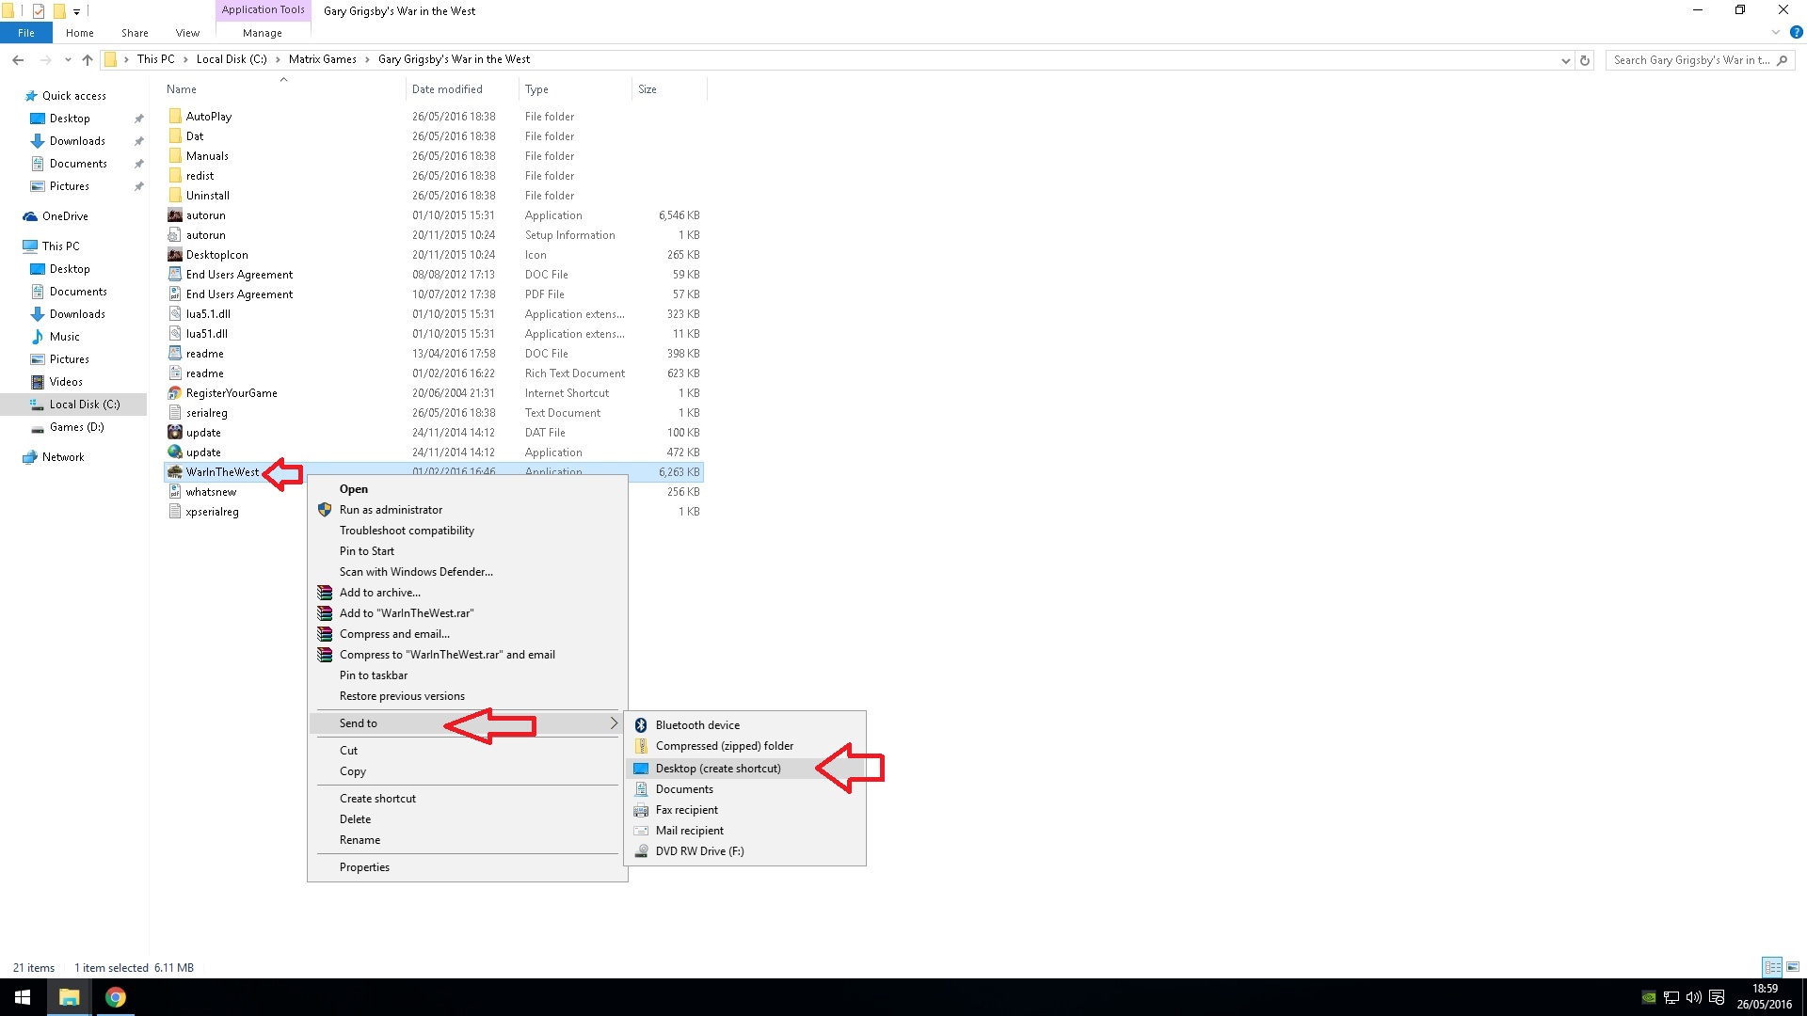Viewport: 1807px width, 1016px height.
Task: Click the autorun application icon
Action: pyautogui.click(x=175, y=215)
